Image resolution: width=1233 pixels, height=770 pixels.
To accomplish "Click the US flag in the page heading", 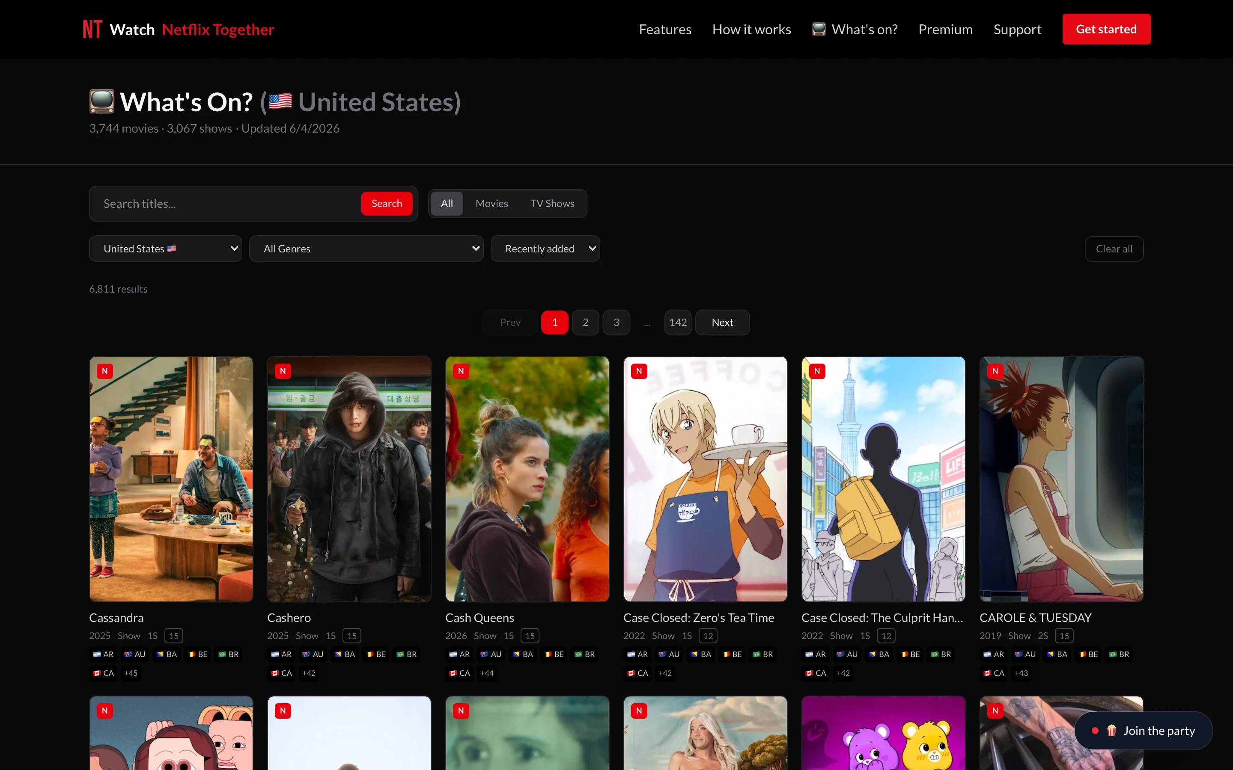I will point(280,102).
